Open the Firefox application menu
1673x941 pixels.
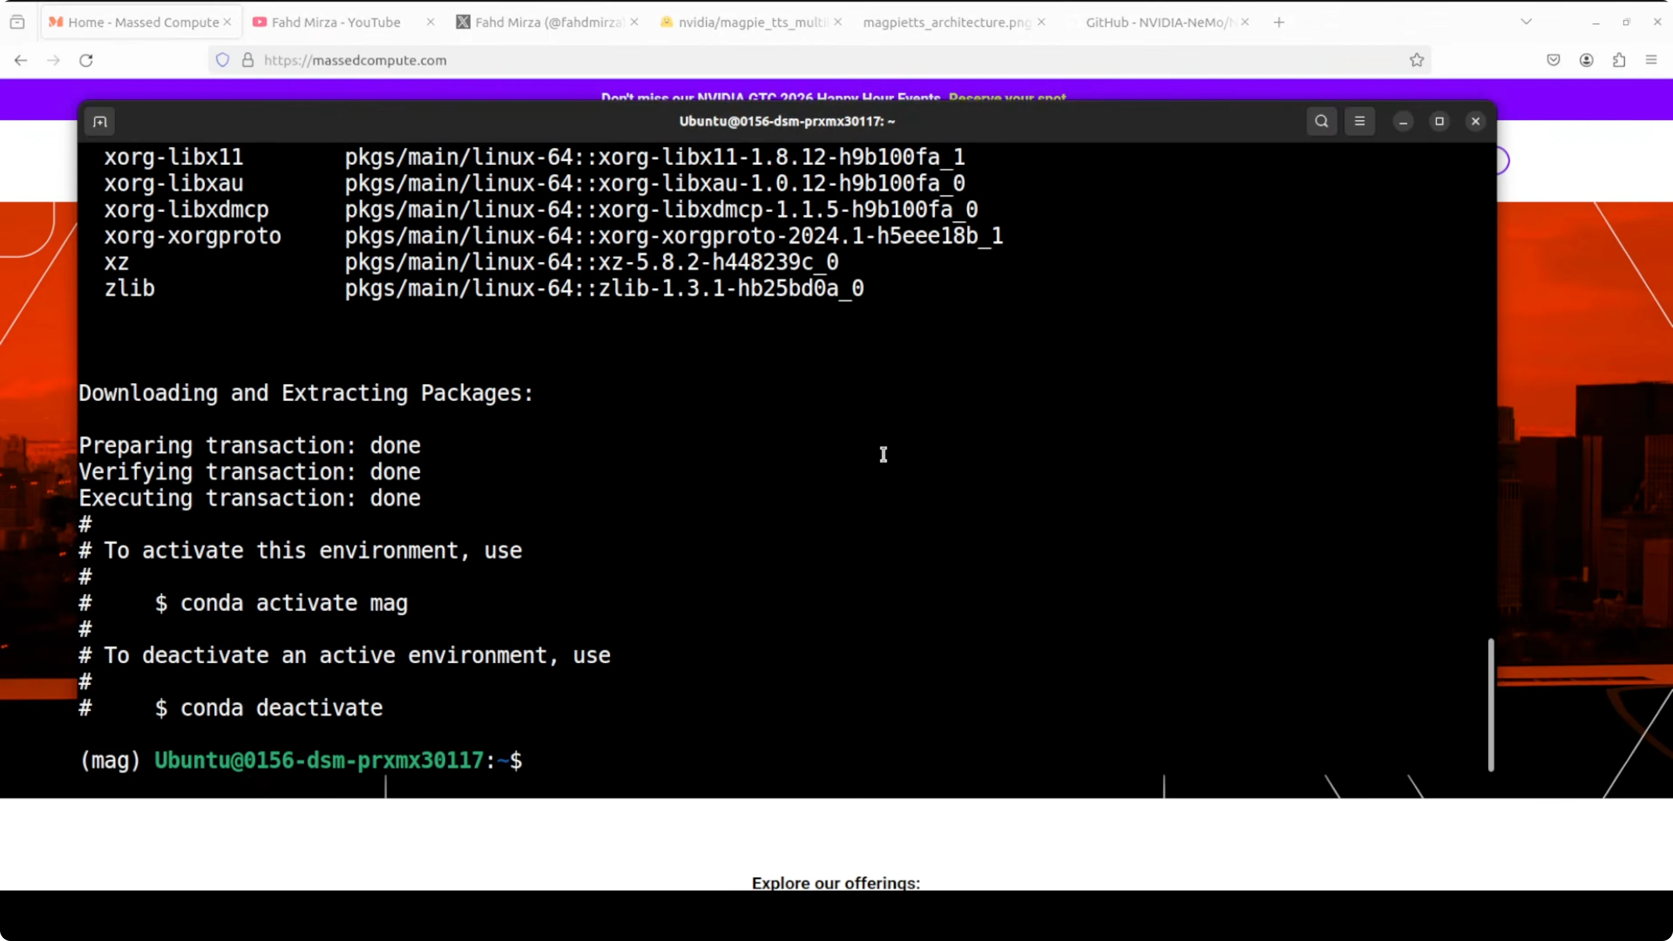[x=1651, y=60]
